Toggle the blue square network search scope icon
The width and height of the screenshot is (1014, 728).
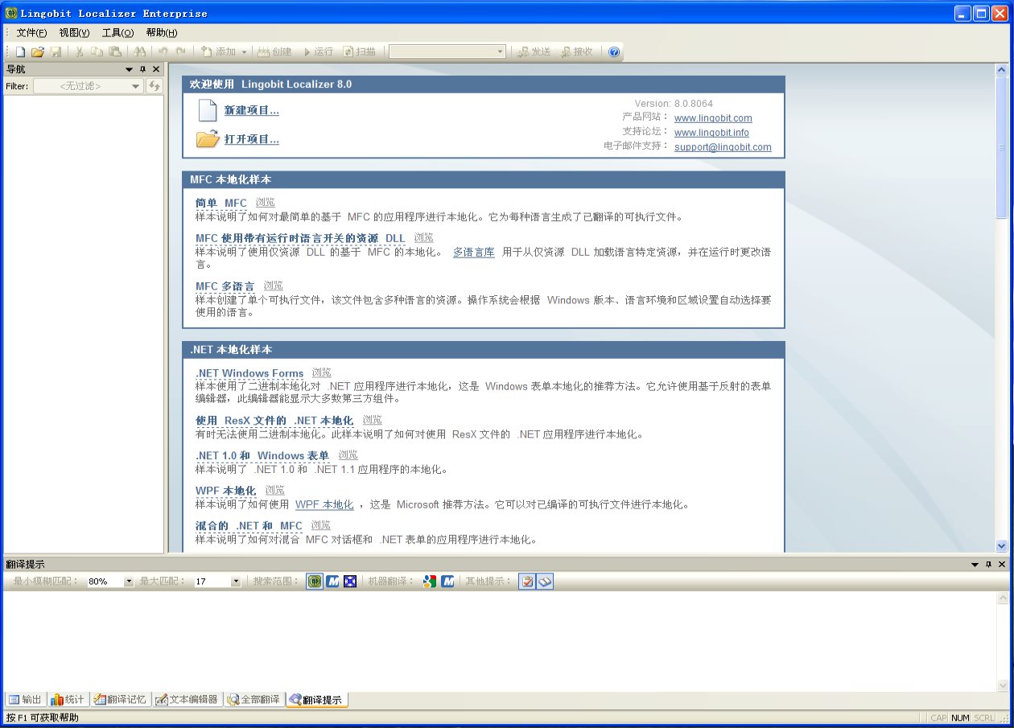pyautogui.click(x=349, y=581)
